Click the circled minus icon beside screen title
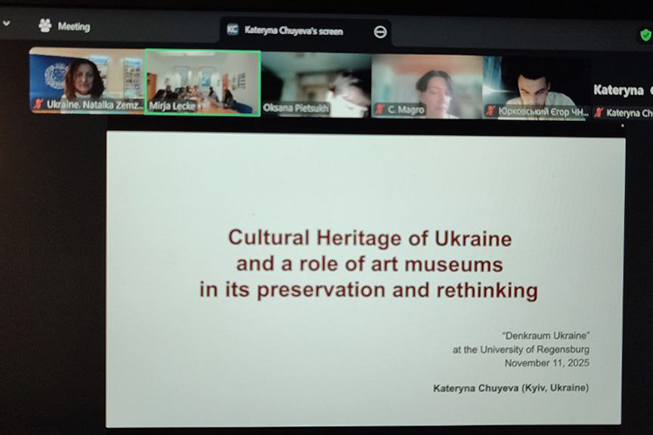653x435 pixels. pos(380,31)
